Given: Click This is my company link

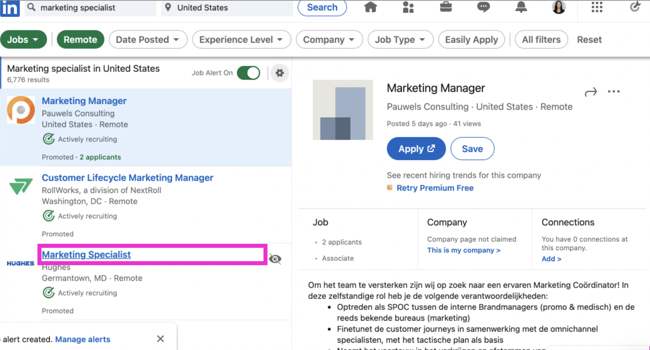Looking at the screenshot, I should tap(463, 250).
